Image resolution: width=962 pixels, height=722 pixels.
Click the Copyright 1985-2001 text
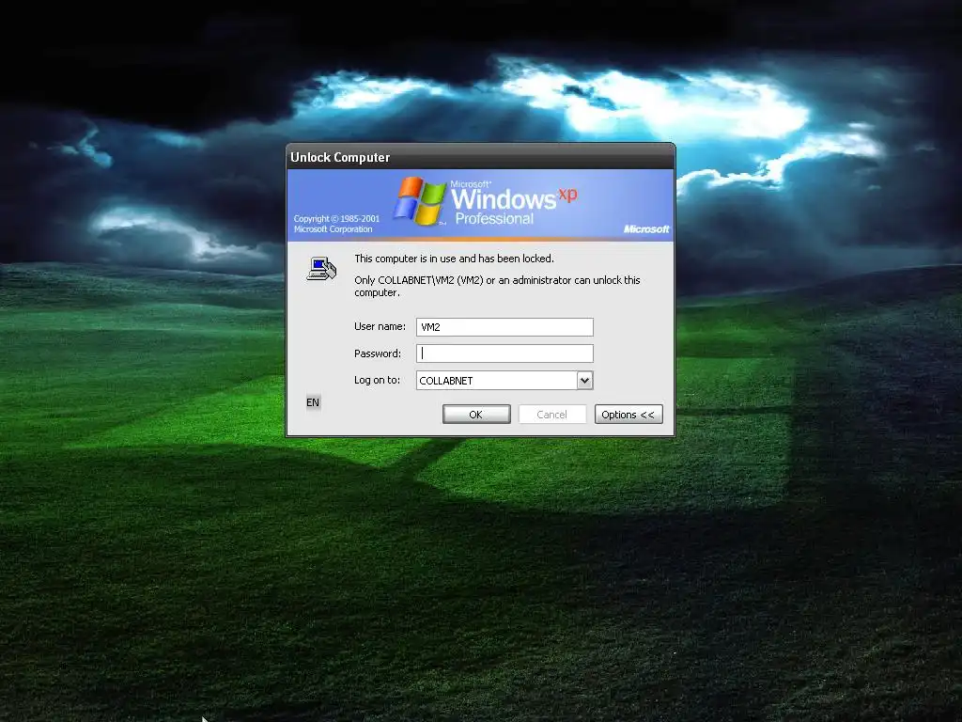point(336,224)
